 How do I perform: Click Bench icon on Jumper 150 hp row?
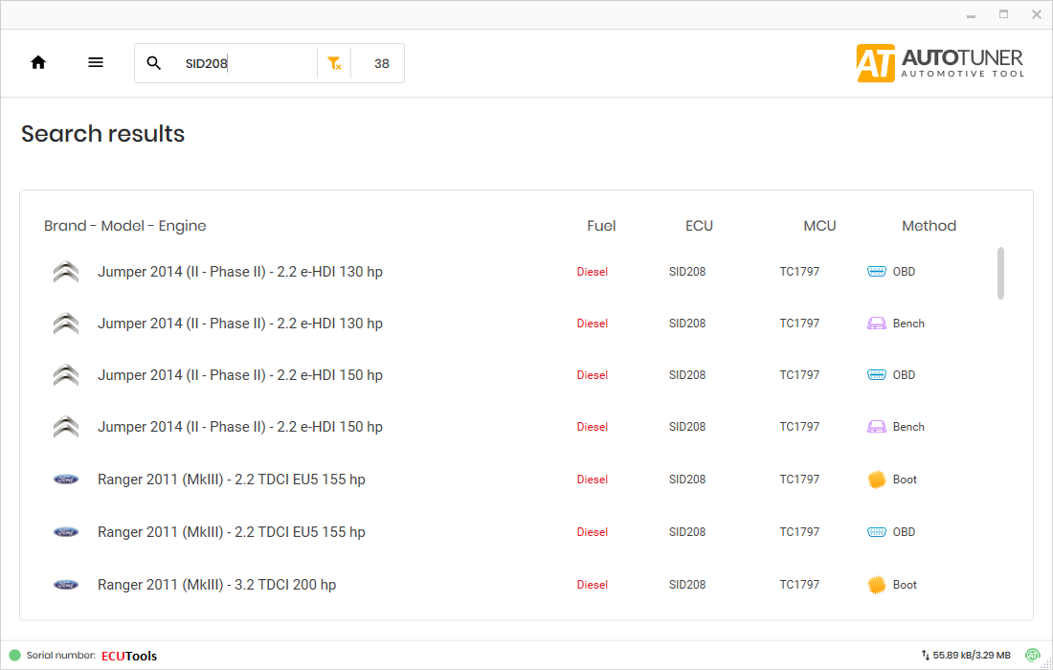point(877,427)
